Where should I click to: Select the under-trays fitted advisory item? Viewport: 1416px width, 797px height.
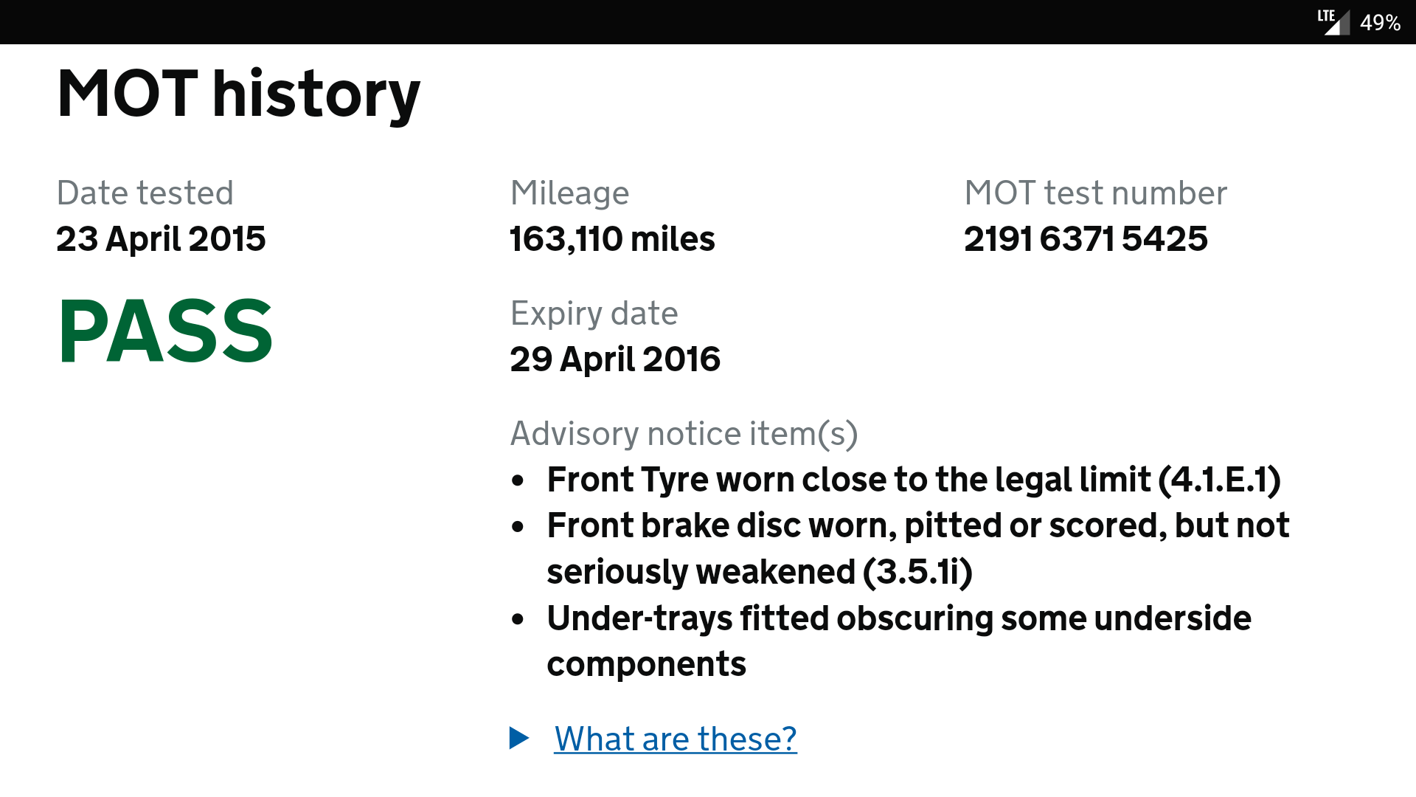coord(898,641)
